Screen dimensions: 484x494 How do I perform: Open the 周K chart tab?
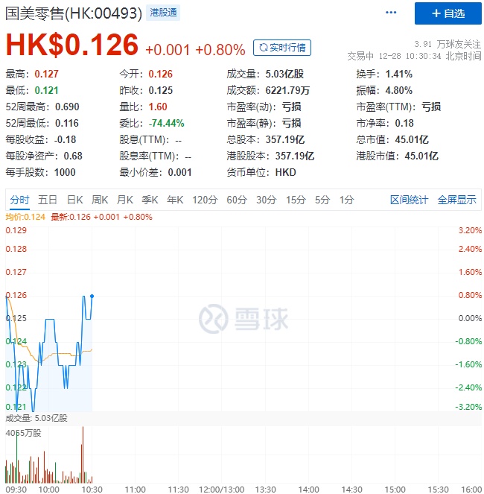click(100, 200)
